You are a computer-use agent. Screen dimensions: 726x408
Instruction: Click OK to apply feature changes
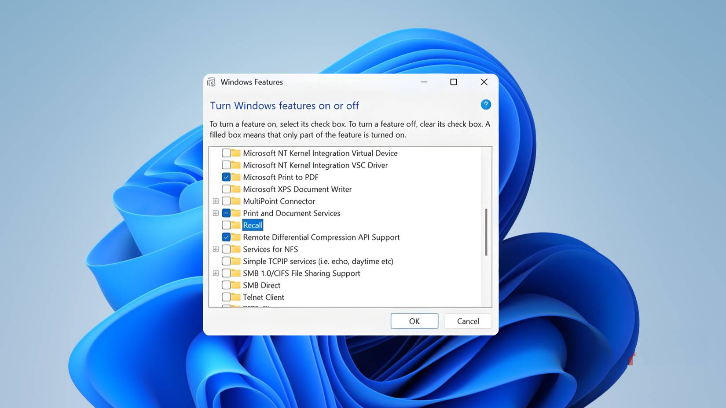point(414,321)
